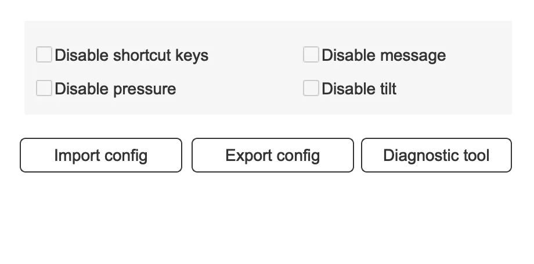Check the Disable pressure box

tap(44, 89)
